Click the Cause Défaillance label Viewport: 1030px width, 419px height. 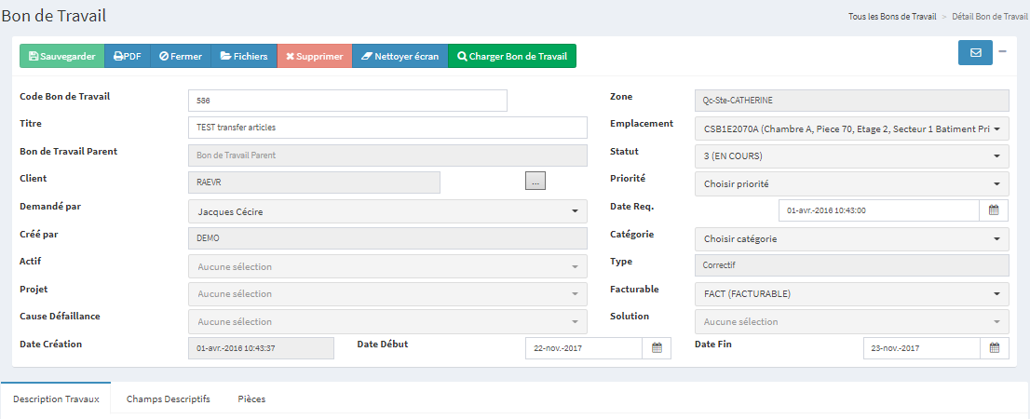[x=60, y=316]
